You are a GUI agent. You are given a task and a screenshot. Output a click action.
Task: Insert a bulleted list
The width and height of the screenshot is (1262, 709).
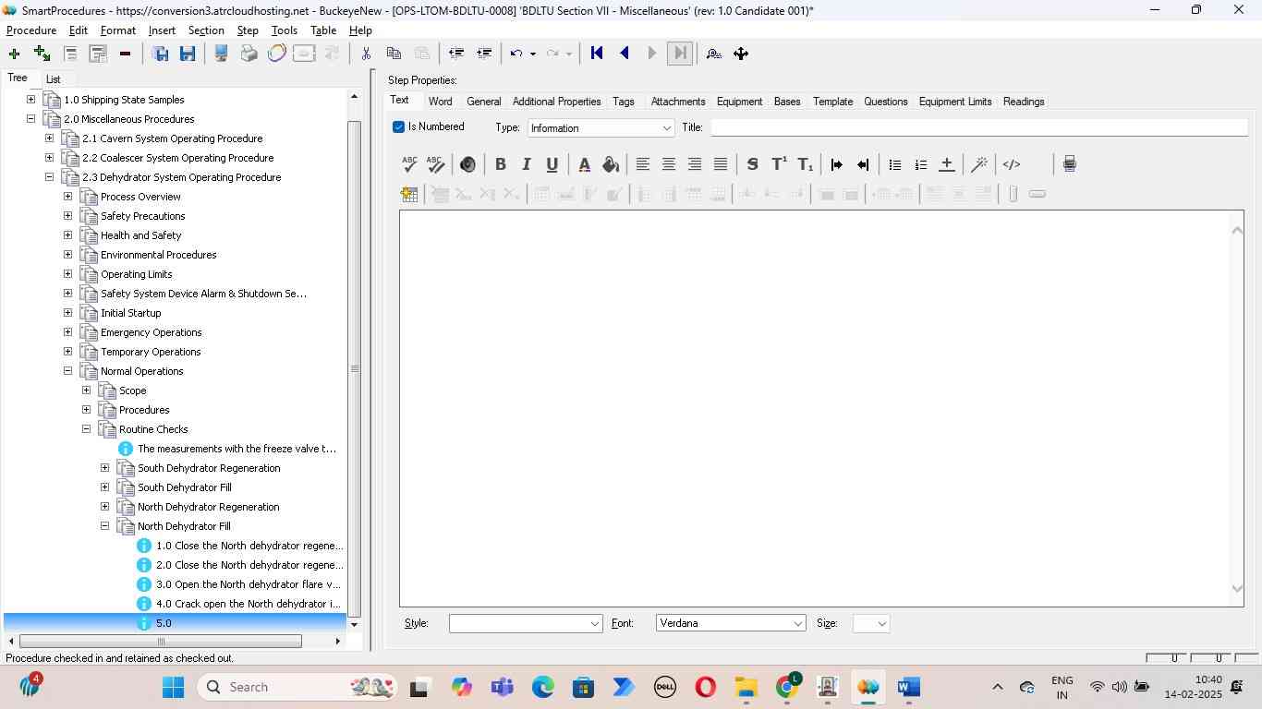point(894,164)
